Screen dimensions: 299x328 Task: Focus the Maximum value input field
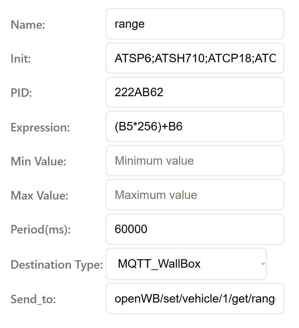click(x=195, y=195)
